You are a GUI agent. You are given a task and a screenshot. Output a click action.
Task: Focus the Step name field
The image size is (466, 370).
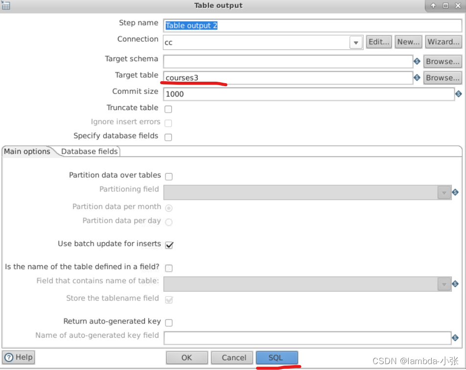click(x=312, y=25)
